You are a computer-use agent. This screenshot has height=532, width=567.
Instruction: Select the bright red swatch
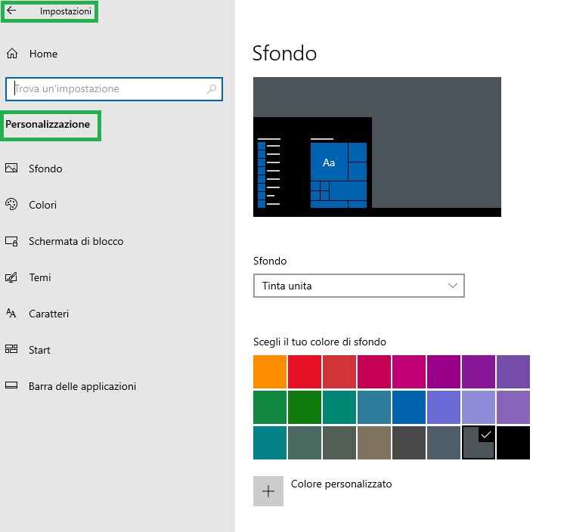[305, 372]
